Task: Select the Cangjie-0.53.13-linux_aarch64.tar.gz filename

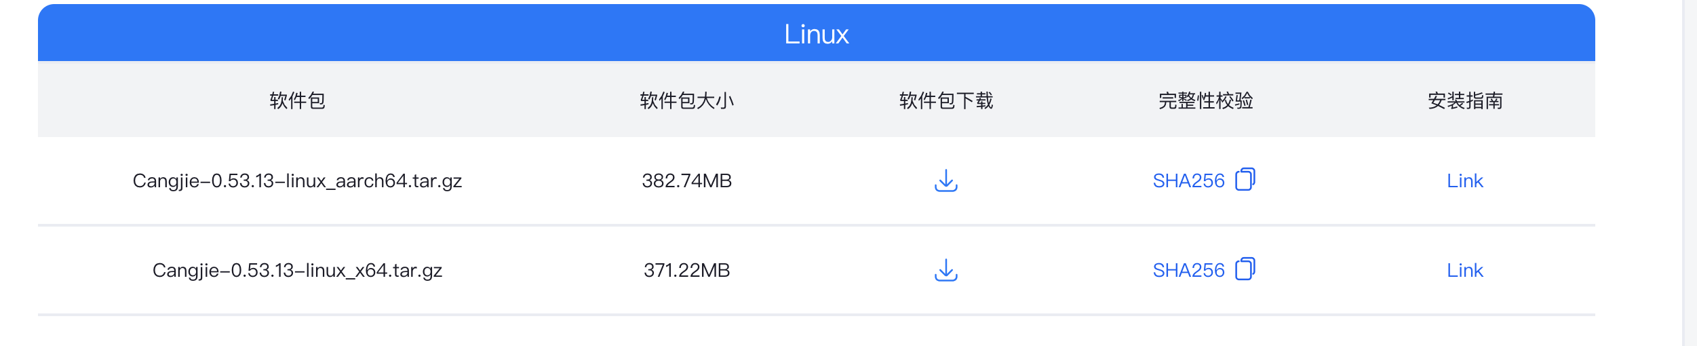Action: [297, 180]
